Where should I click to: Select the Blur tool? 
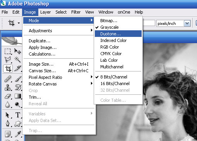(x=8, y=104)
